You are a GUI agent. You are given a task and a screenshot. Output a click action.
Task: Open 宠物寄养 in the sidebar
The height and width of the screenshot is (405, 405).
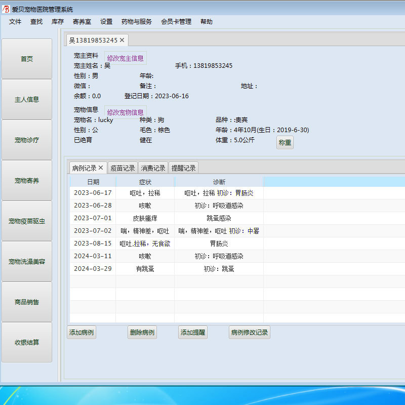click(27, 181)
